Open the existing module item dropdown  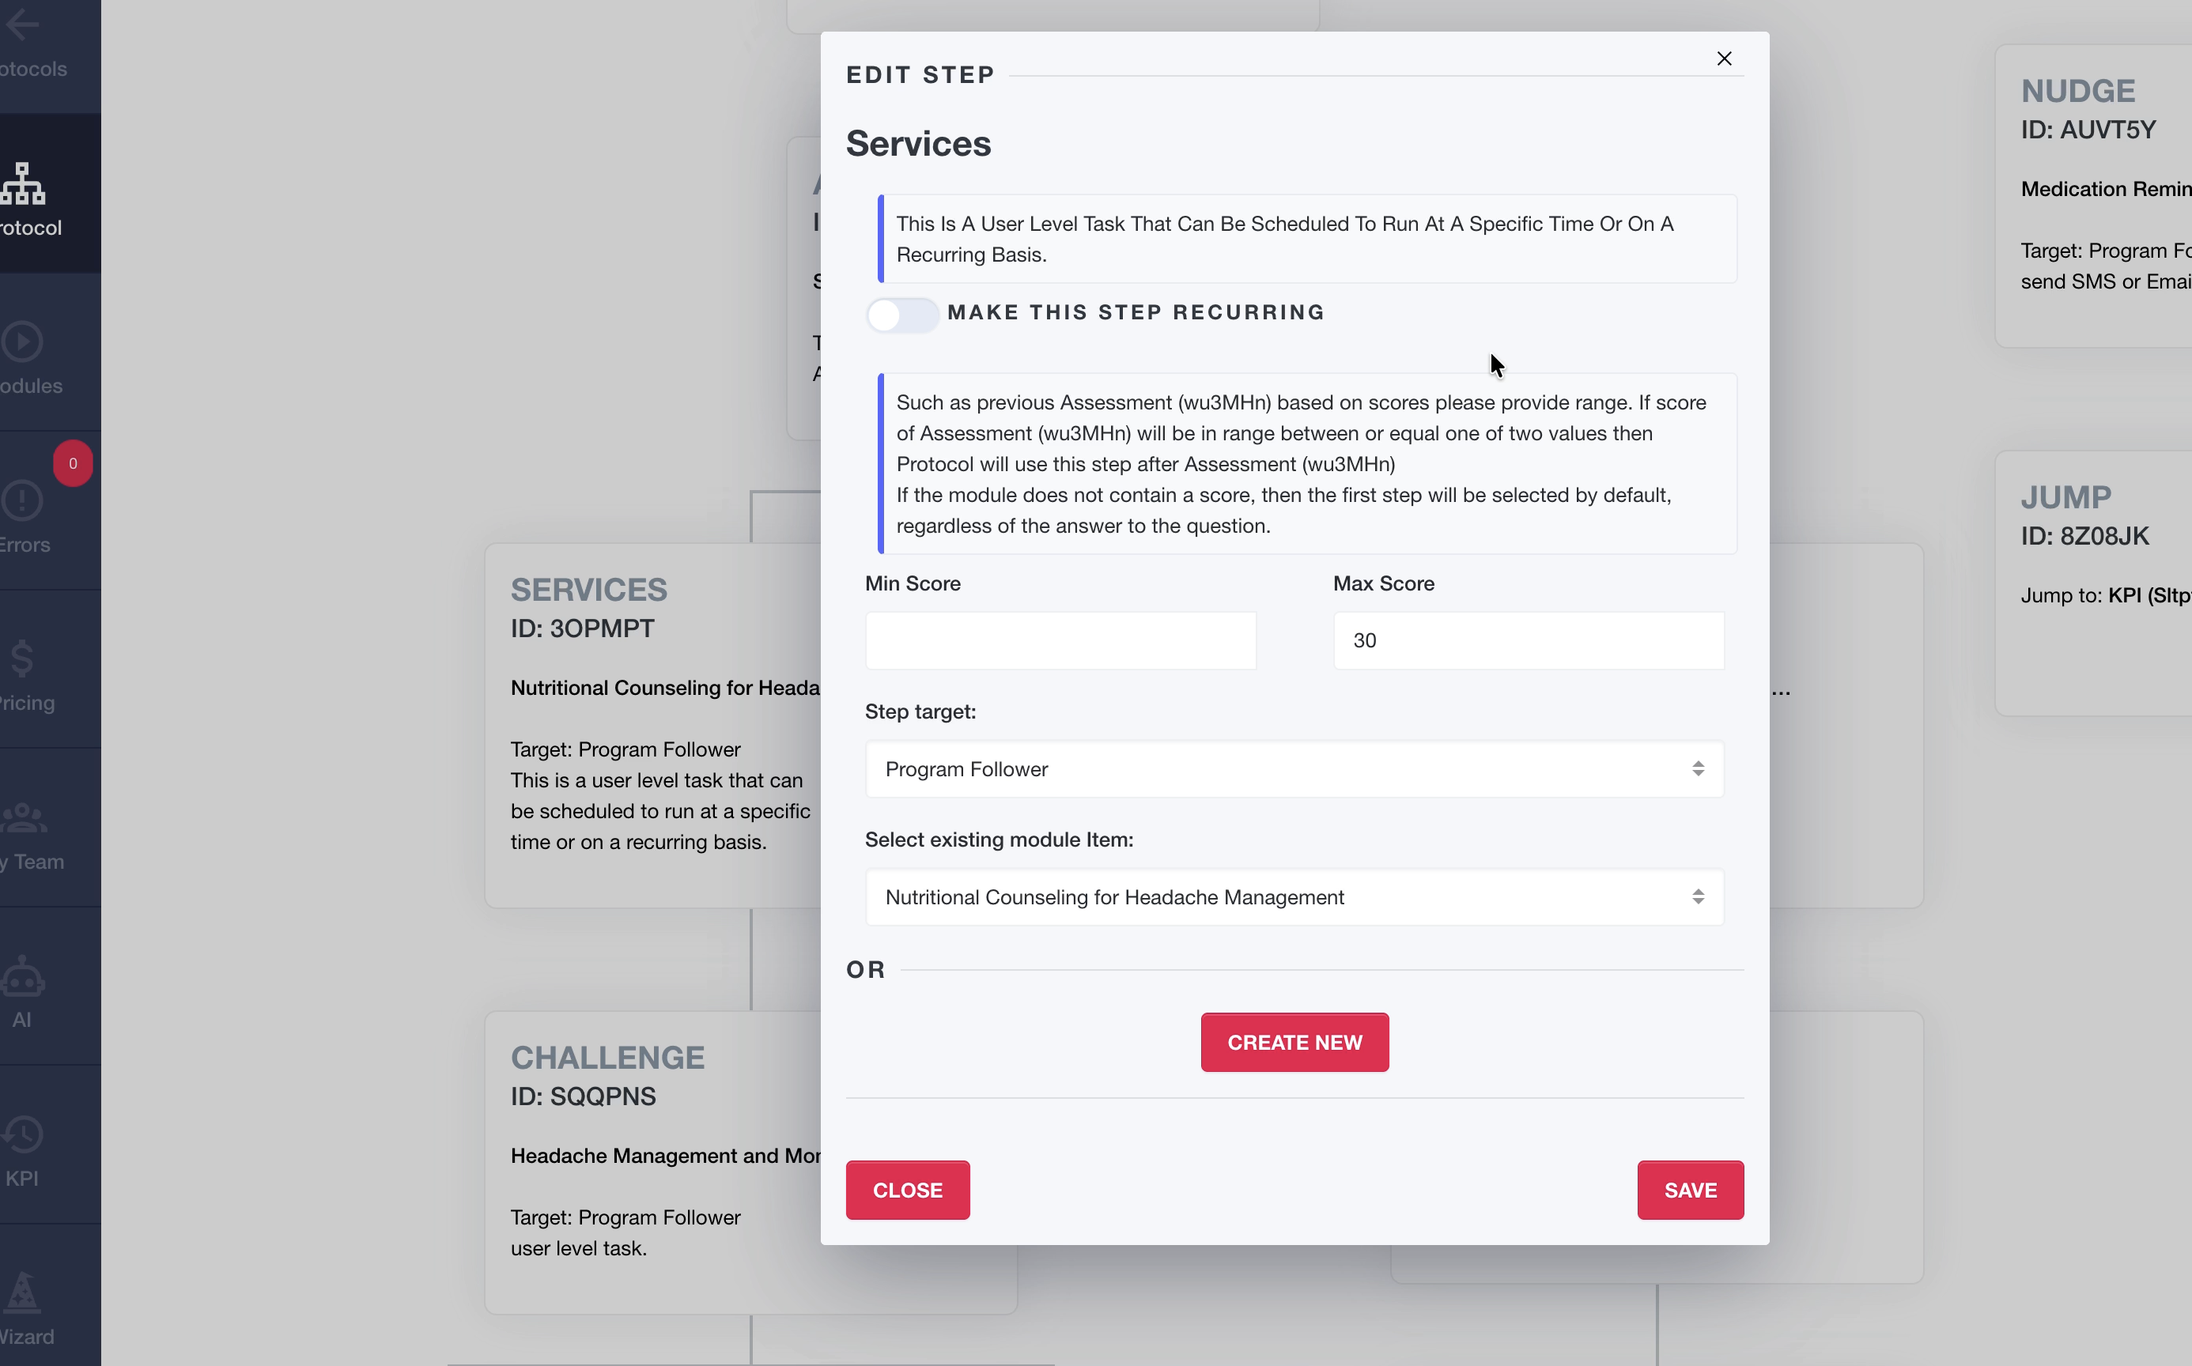coord(1293,897)
